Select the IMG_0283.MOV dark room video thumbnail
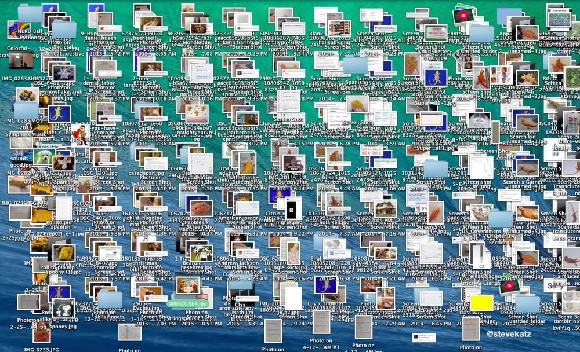580x352 pixels. pos(21,60)
